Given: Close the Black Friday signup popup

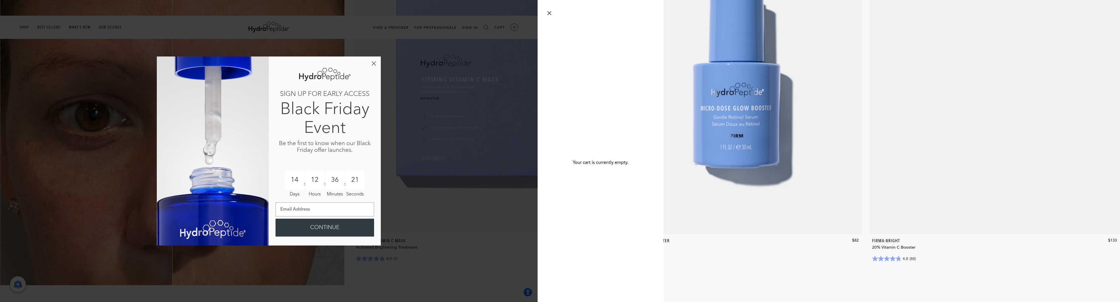Looking at the screenshot, I should coord(374,63).
